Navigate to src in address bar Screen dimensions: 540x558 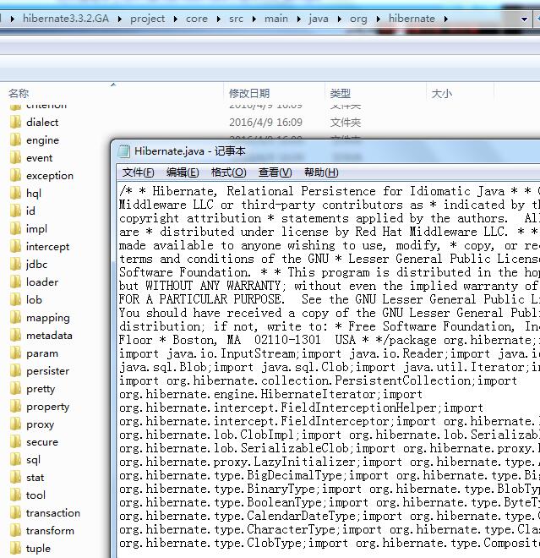tap(236, 19)
